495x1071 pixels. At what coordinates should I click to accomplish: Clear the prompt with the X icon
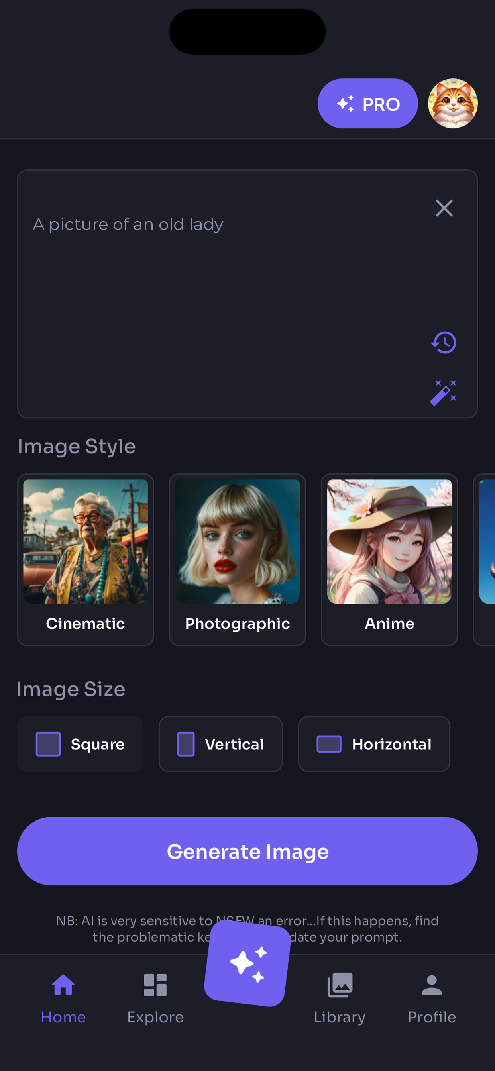[444, 208]
